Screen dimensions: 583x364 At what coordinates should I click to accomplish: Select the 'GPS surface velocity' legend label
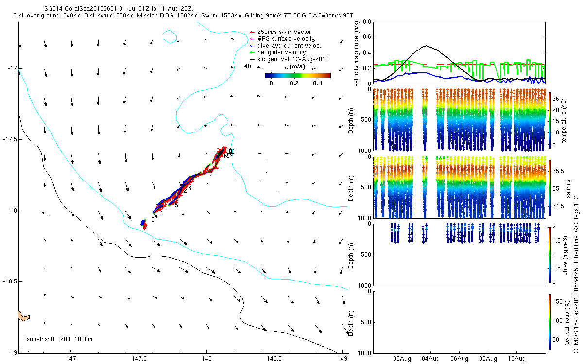pos(286,39)
